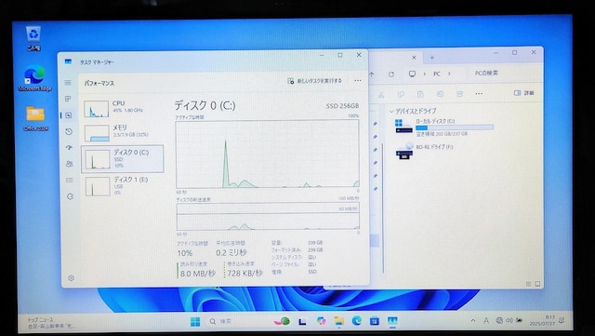This screenshot has height=336, width=595.
Task: Open the taskbar clock and date
Action: point(542,320)
